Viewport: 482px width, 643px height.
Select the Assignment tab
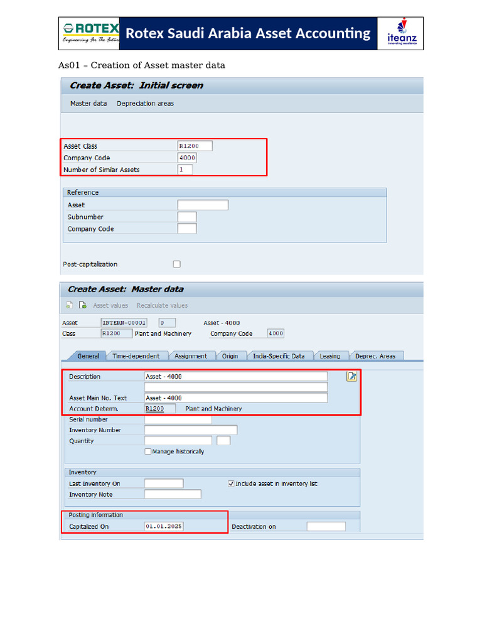(191, 356)
